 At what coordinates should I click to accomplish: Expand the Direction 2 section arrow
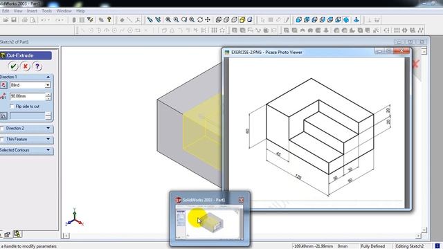point(48,129)
